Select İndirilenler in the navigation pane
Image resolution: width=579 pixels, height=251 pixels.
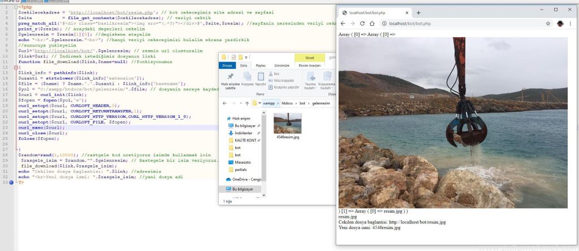(245, 133)
